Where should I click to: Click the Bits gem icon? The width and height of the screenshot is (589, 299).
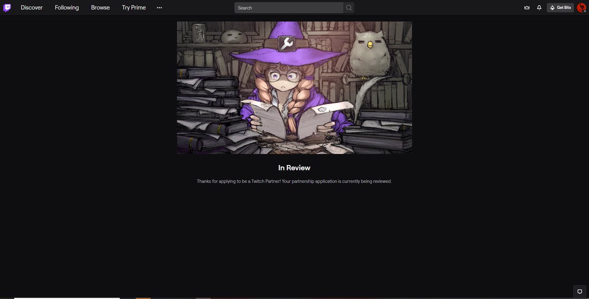[x=553, y=7]
